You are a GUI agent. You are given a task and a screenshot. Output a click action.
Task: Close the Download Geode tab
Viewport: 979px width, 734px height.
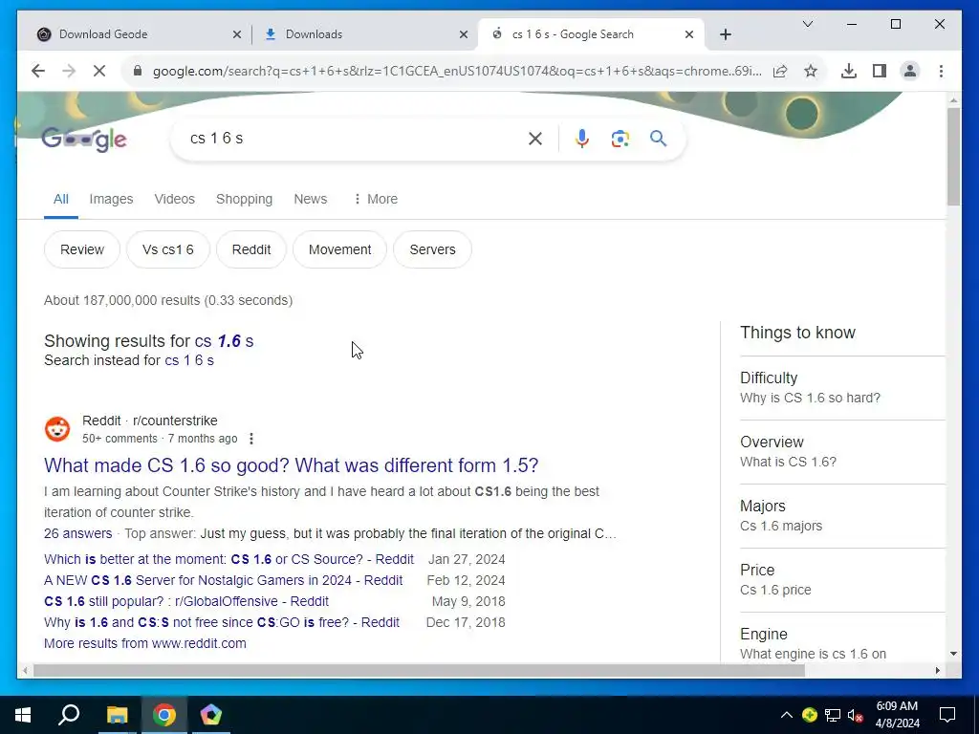coord(237,34)
